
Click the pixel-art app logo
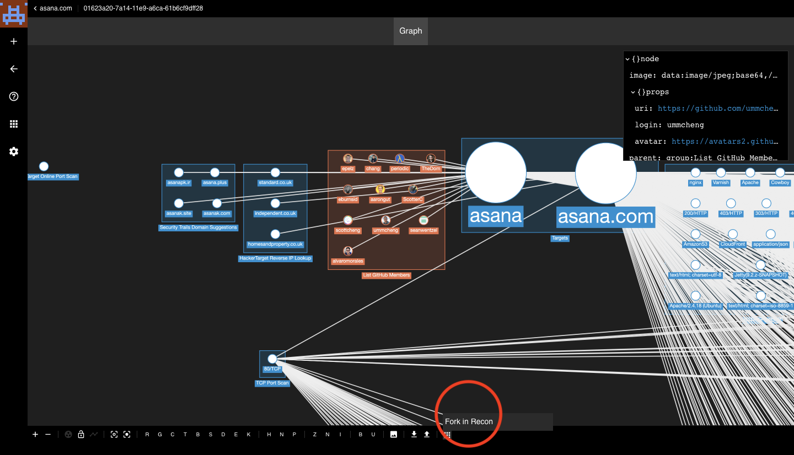[14, 14]
